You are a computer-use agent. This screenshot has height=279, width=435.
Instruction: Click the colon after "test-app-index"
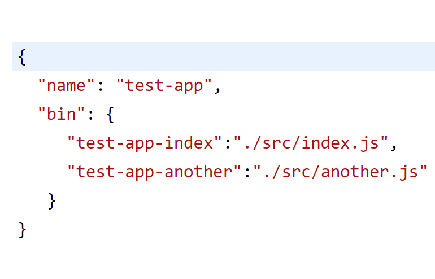pyautogui.click(x=228, y=143)
